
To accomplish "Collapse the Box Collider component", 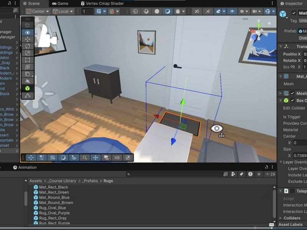I will click(281, 100).
